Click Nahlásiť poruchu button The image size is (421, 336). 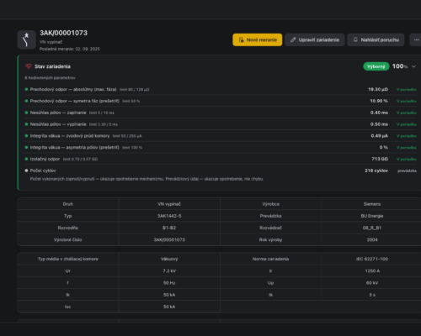pos(376,39)
